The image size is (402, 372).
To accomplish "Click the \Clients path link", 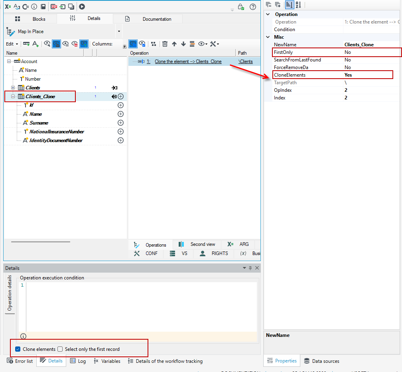I will click(246, 61).
